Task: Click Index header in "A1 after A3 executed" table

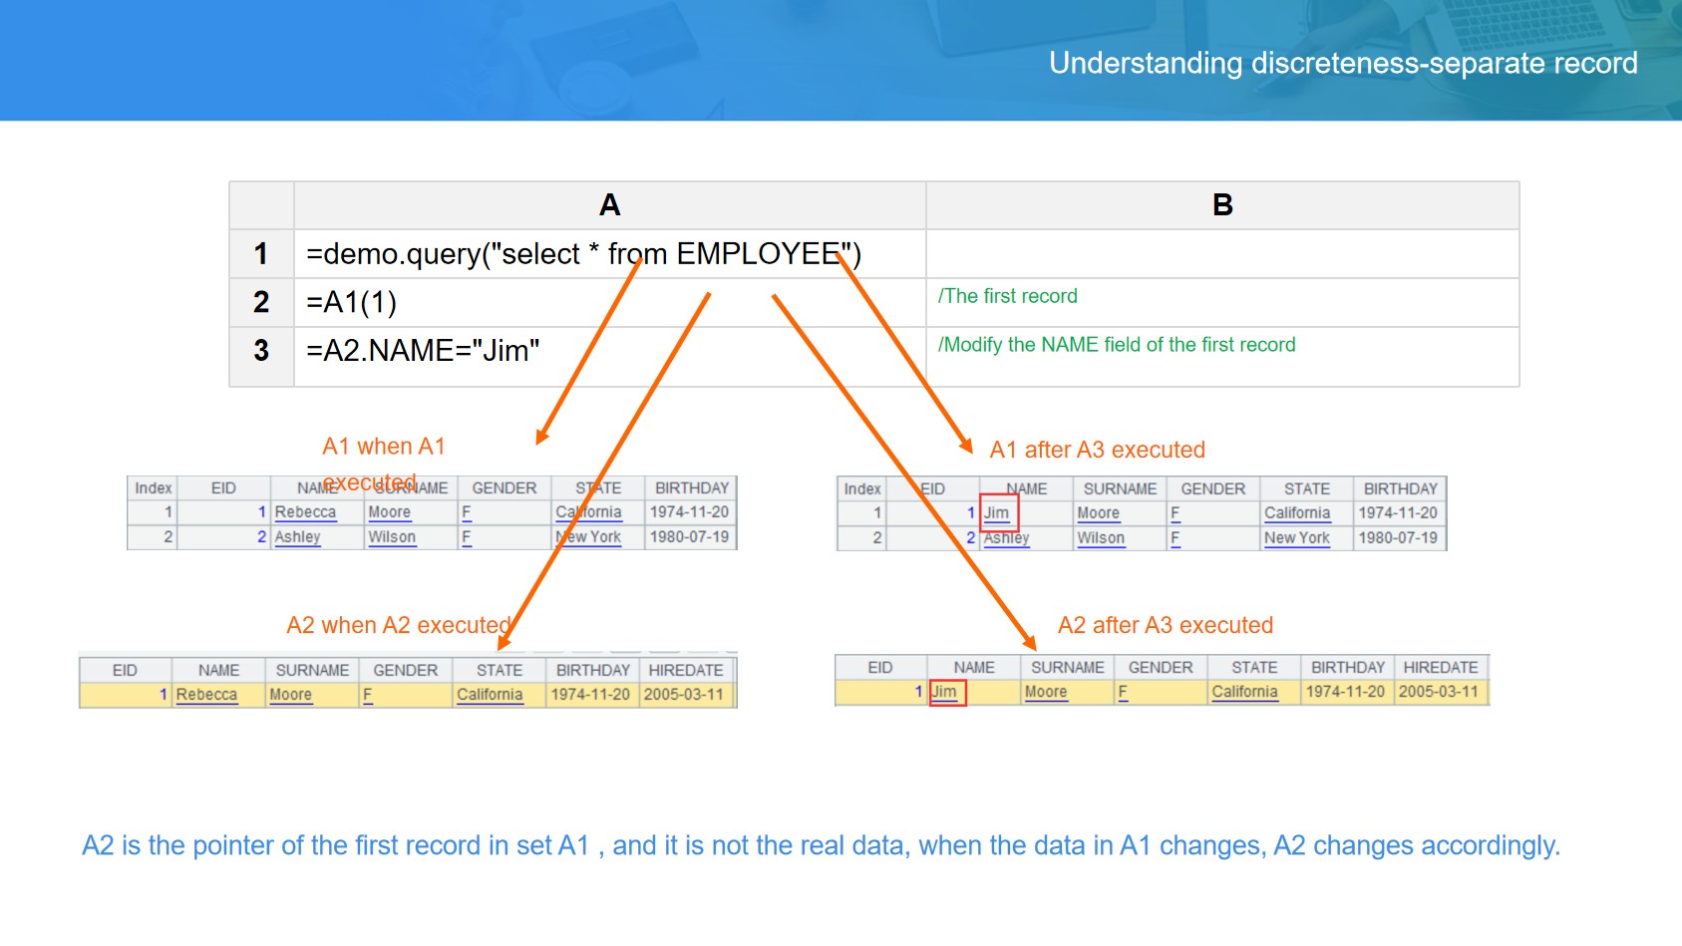Action: [861, 488]
